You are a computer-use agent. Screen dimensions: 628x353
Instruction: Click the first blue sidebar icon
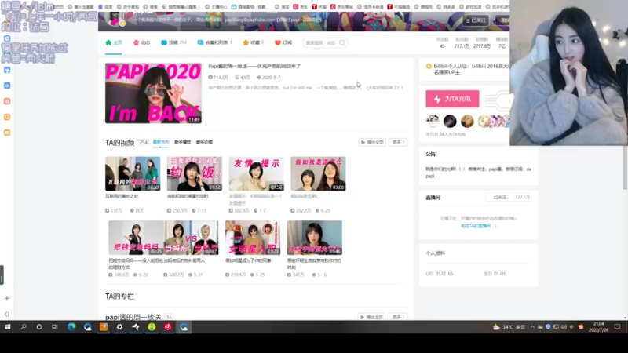7,38
